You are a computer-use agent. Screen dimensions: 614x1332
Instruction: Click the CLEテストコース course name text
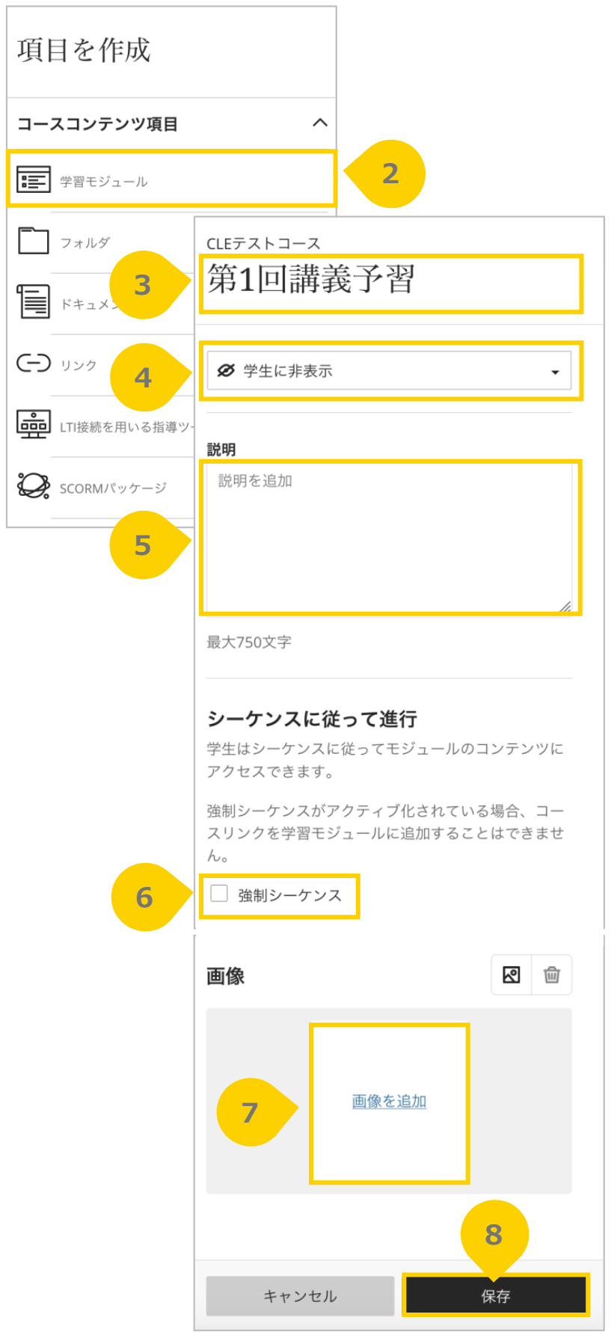pos(263,243)
